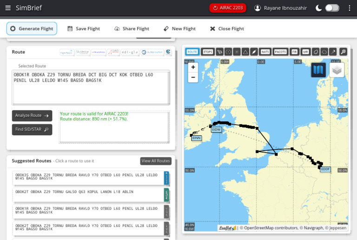
Task: Toggle the ROUTE map overlay
Action: [x=192, y=51]
